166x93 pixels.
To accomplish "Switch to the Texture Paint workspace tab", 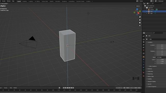I will point(45,1).
